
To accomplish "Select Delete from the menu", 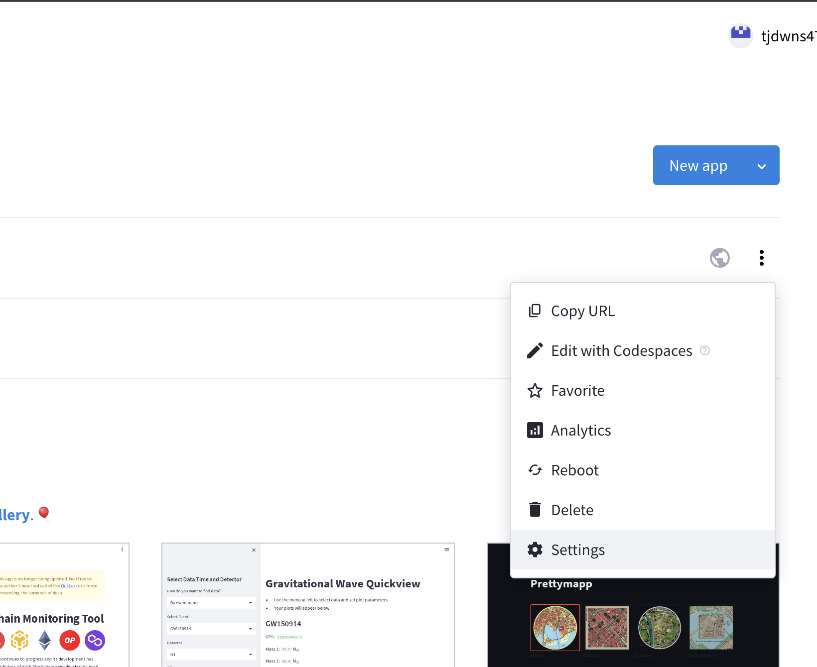I will (x=643, y=510).
